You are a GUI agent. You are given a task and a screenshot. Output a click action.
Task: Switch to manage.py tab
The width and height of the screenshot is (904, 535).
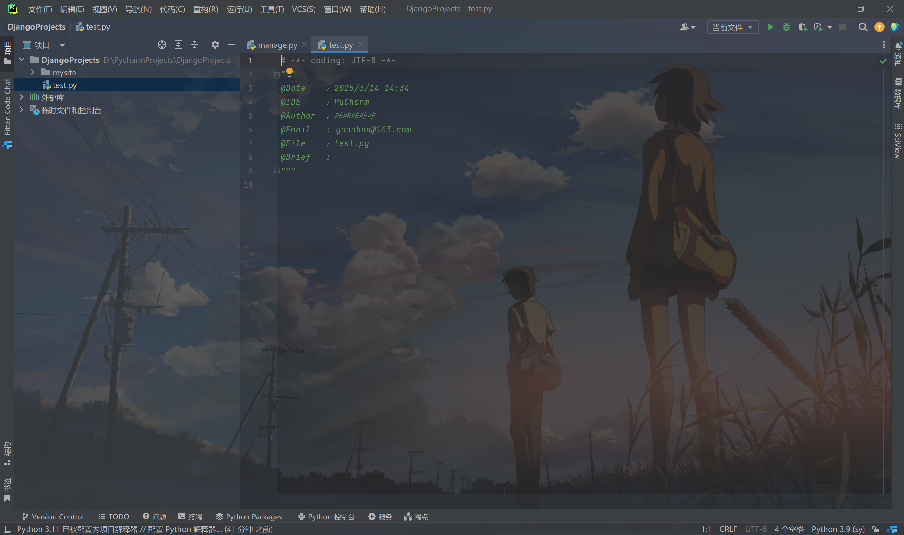click(x=277, y=45)
